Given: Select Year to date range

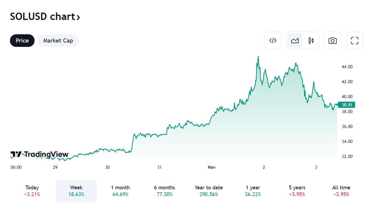Looking at the screenshot, I should 209,191.
